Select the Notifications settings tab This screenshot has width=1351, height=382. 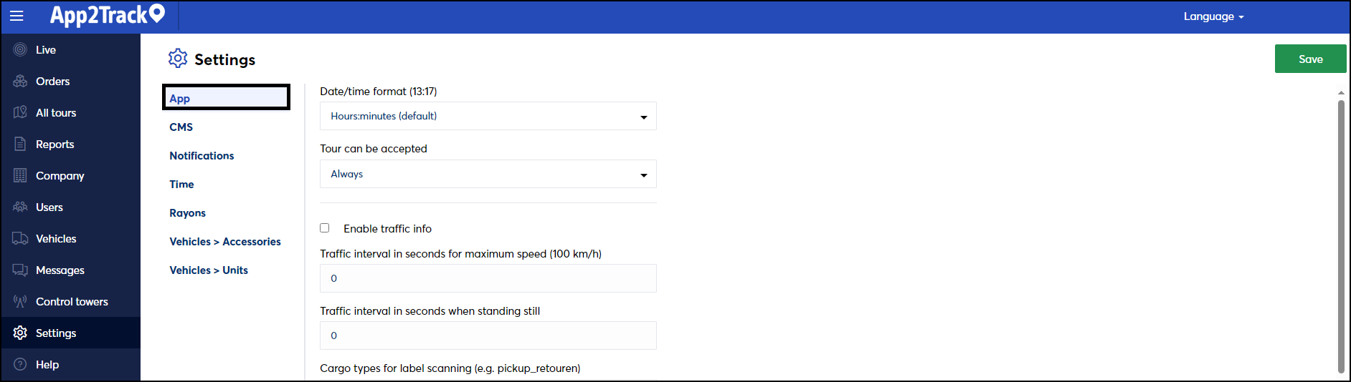point(202,155)
